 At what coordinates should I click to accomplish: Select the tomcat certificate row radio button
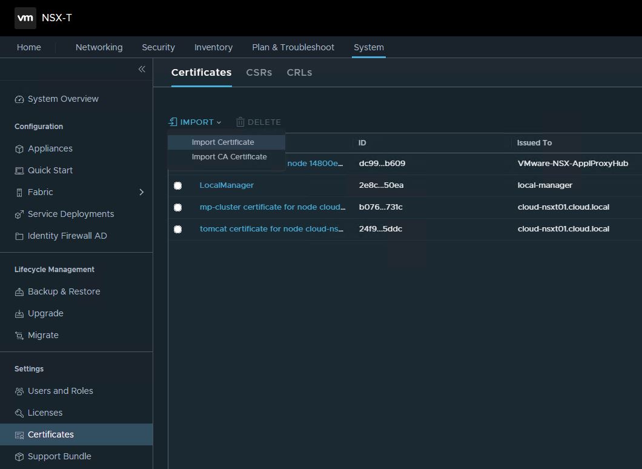pos(177,229)
